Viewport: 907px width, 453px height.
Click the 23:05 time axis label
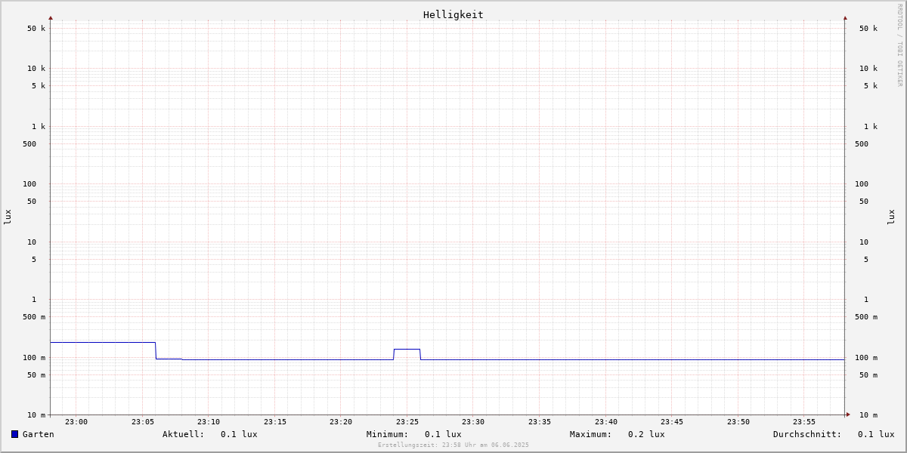(x=143, y=422)
